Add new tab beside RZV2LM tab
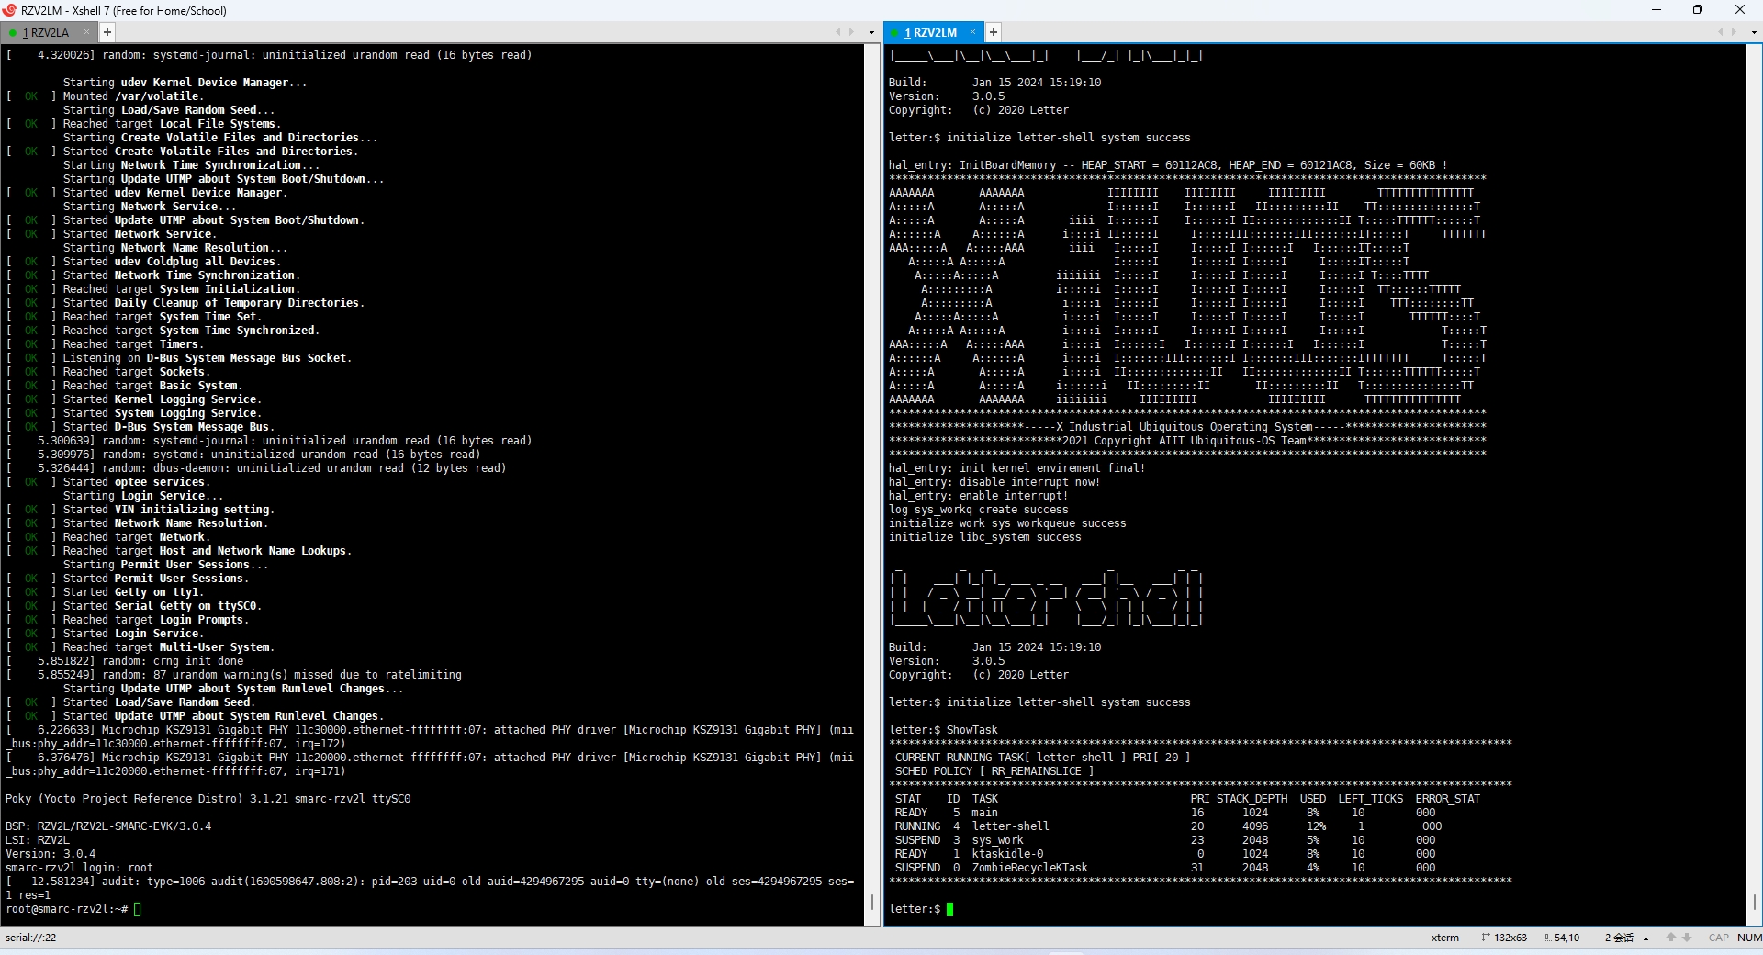 click(x=993, y=32)
